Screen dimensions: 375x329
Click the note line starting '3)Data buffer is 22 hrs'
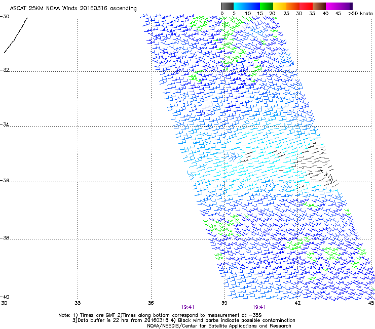[x=183, y=320]
